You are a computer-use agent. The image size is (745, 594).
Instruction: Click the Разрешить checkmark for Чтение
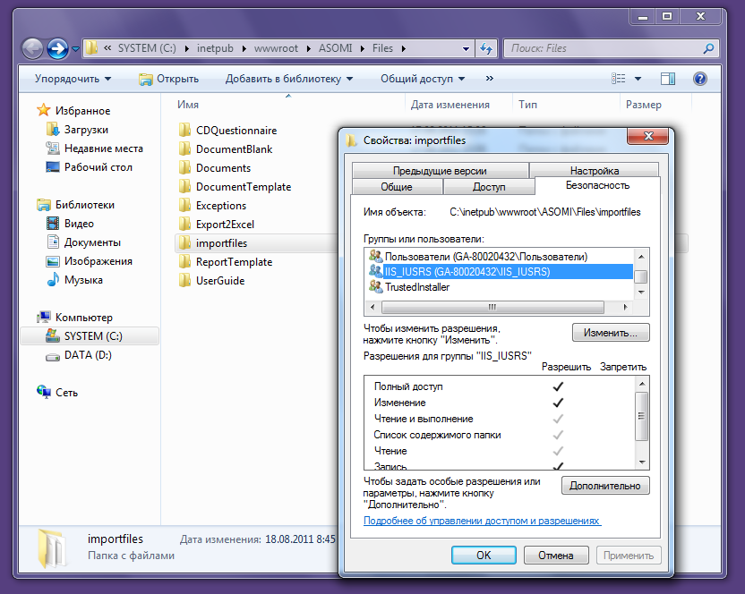click(558, 450)
